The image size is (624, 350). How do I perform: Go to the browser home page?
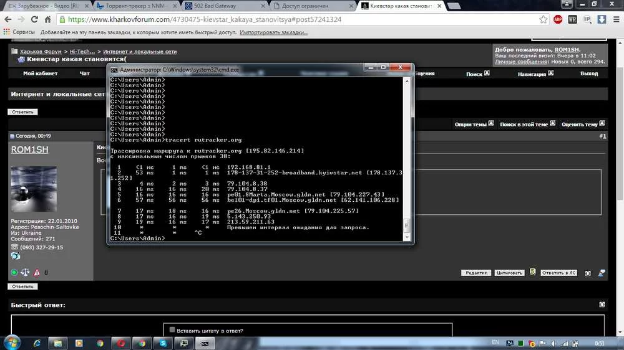click(x=47, y=19)
